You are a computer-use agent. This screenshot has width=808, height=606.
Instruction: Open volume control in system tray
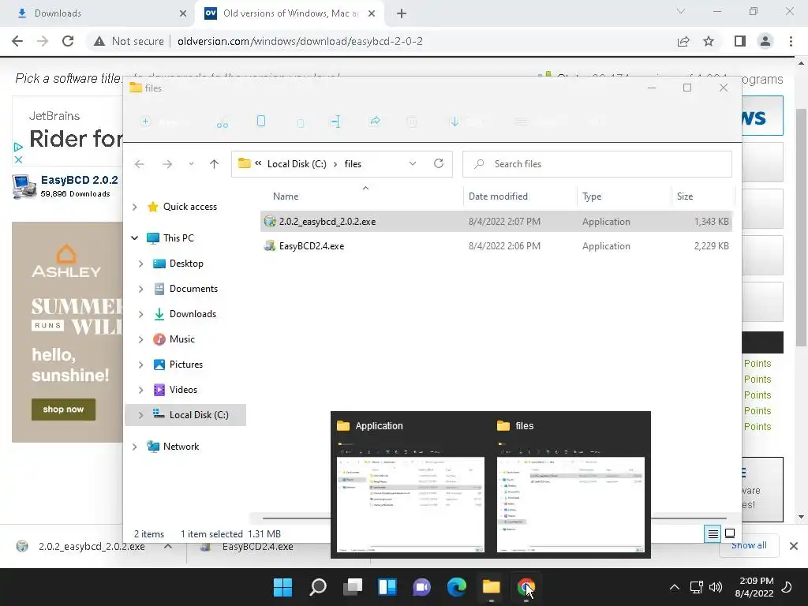[715, 587]
